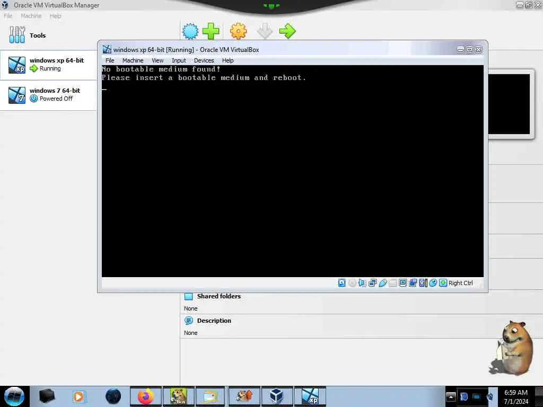543x407 pixels.
Task: Click the green Running status arrow
Action: pos(33,68)
